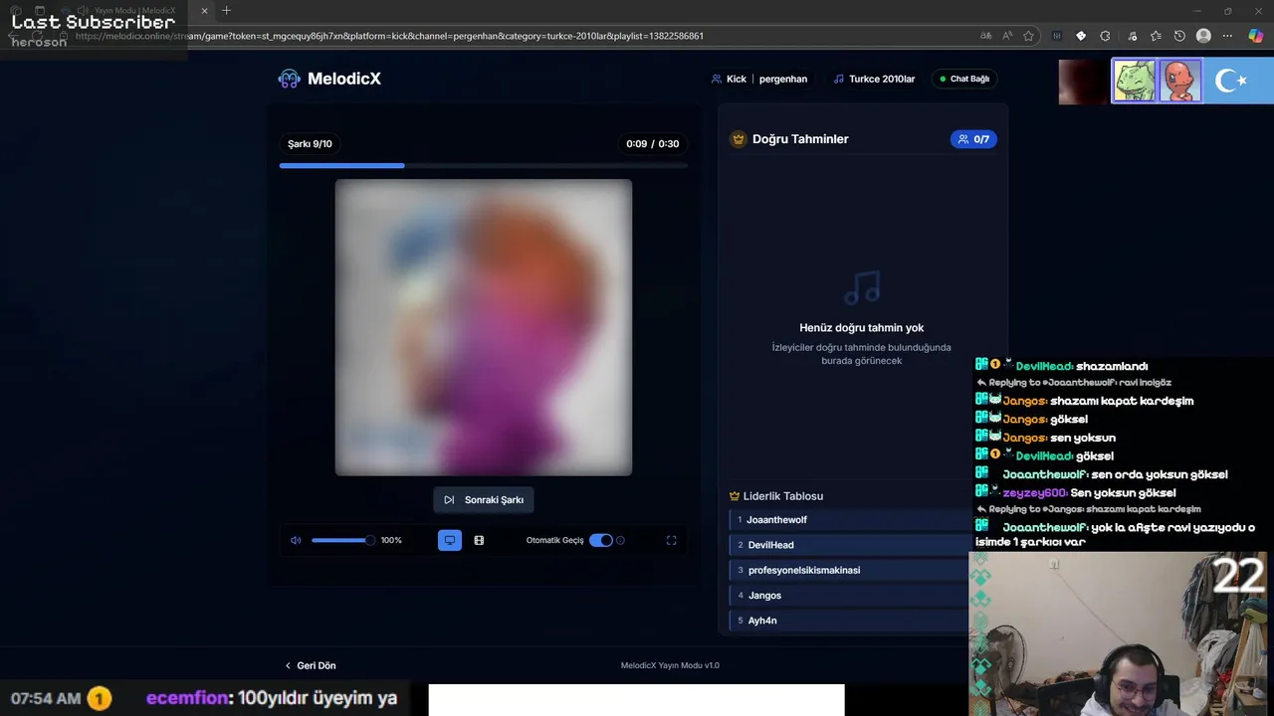Click the pergenhan channel name
This screenshot has height=716, width=1274.
tap(783, 79)
